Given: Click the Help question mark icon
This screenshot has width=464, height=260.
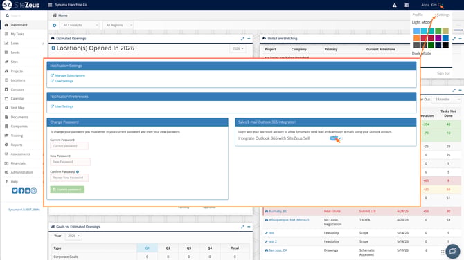Looking at the screenshot, I should (x=6, y=182).
